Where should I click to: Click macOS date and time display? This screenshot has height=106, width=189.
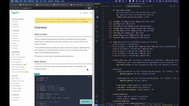click(x=171, y=1)
